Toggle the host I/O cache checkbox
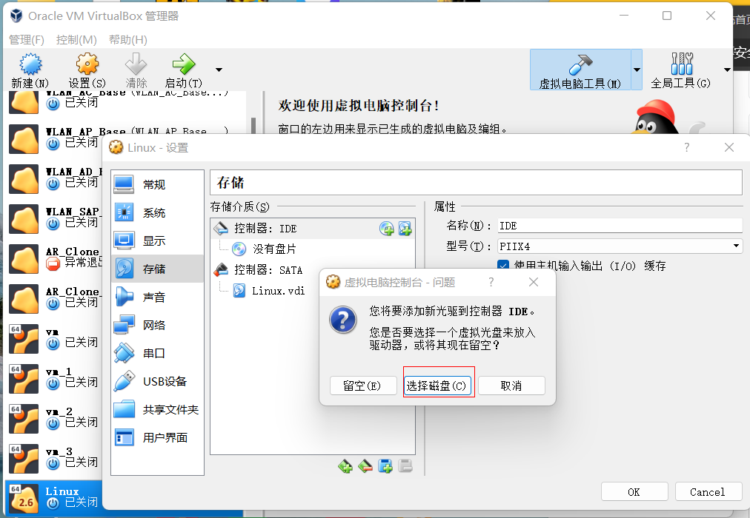The image size is (750, 518). [503, 266]
